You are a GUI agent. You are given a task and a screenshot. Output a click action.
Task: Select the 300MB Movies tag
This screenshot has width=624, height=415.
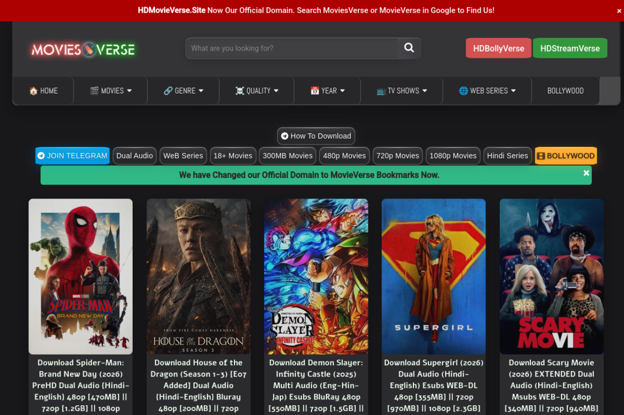click(288, 156)
